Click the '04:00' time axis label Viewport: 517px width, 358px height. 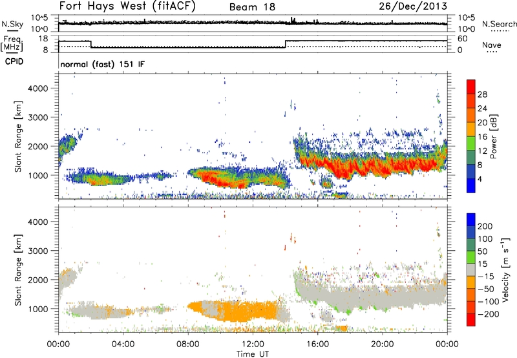[123, 344]
